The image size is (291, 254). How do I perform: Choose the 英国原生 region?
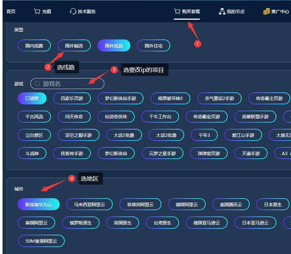123,223
